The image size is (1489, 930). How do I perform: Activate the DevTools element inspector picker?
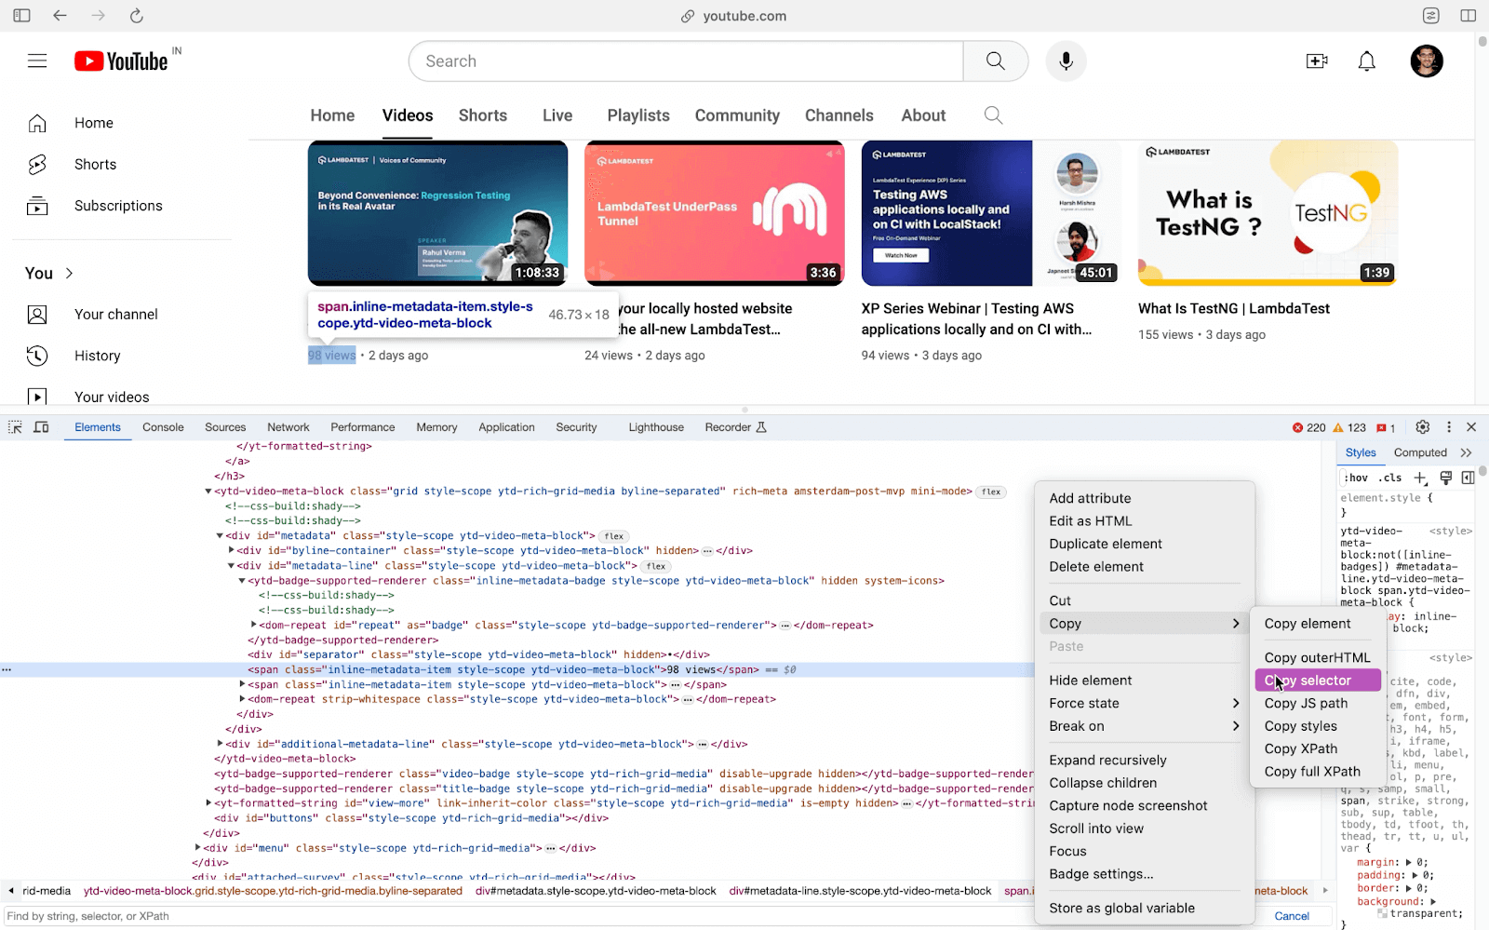coord(15,427)
